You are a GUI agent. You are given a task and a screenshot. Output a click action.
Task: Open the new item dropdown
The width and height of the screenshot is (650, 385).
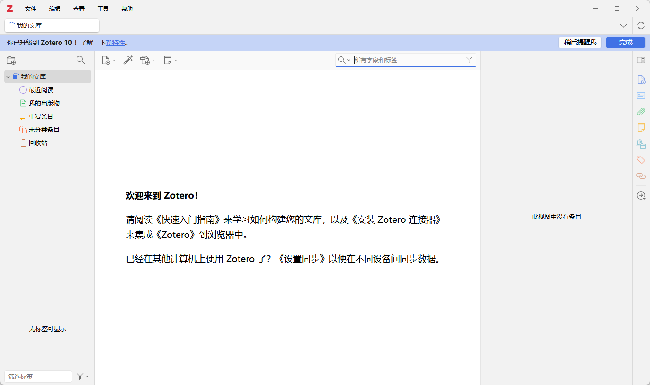[108, 60]
